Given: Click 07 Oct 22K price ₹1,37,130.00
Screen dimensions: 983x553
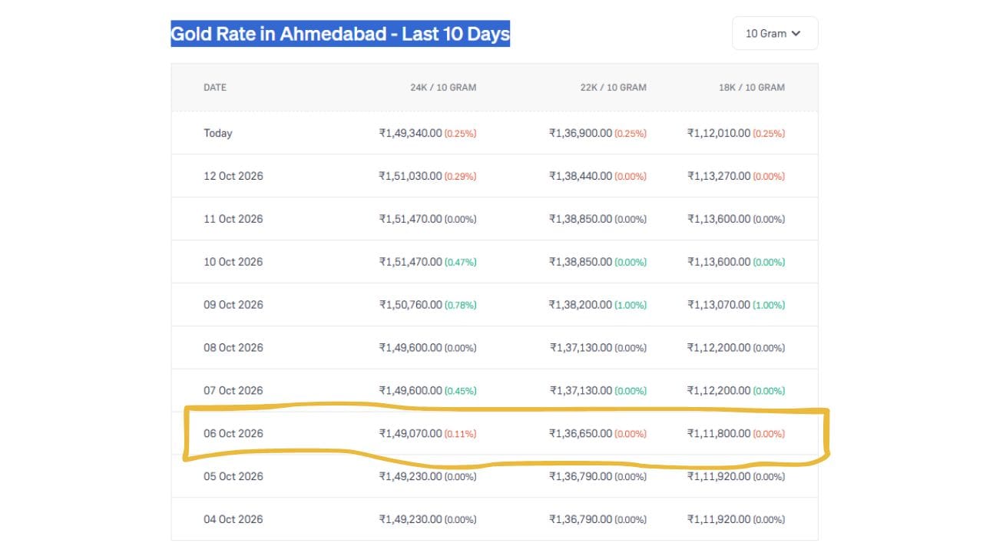Looking at the screenshot, I should click(x=581, y=391).
